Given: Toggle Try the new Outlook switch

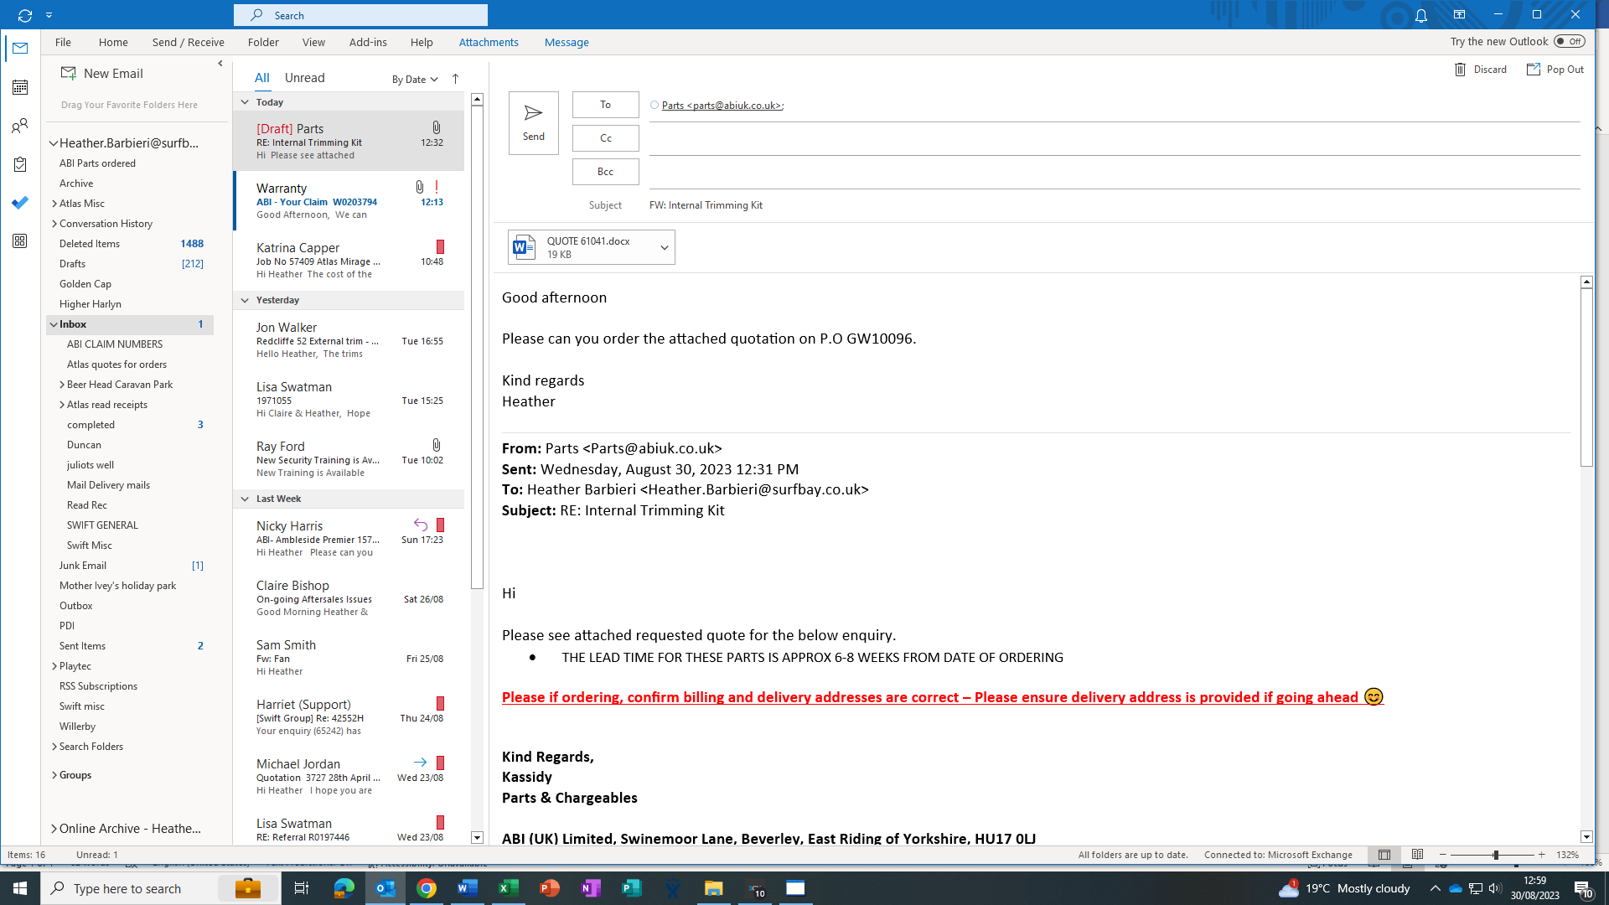Looking at the screenshot, I should (x=1569, y=41).
